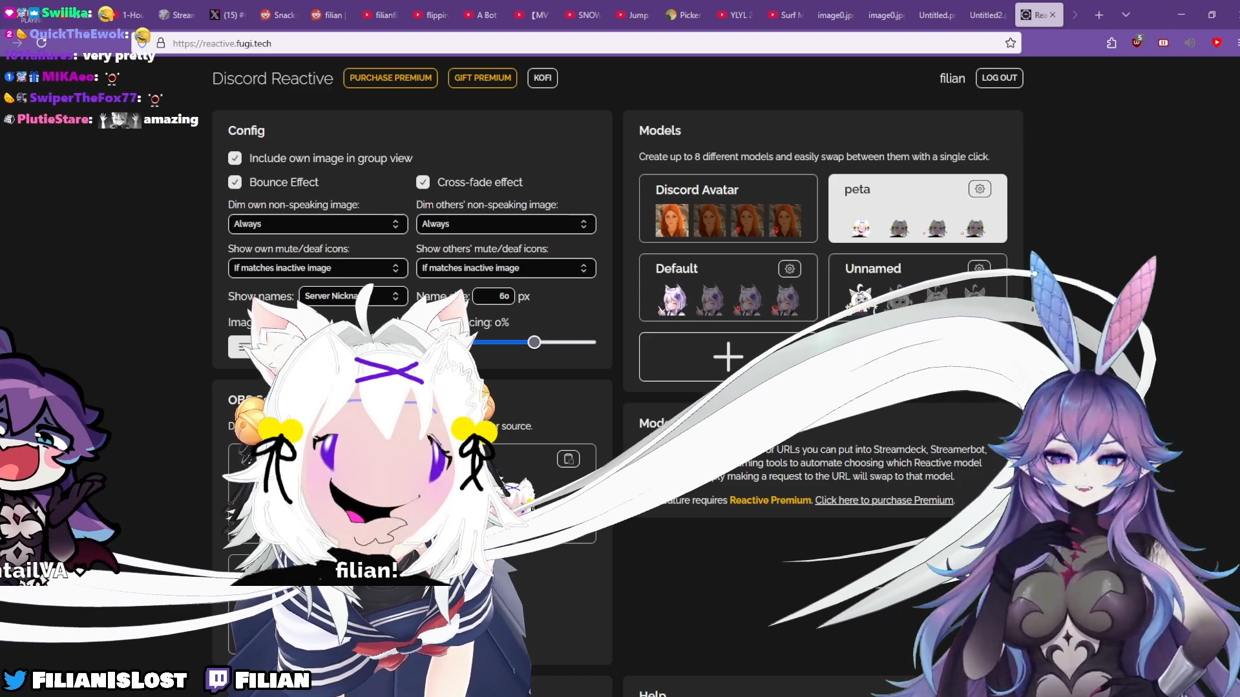Bookmark this page with the star icon
This screenshot has height=697, width=1240.
[x=1011, y=43]
